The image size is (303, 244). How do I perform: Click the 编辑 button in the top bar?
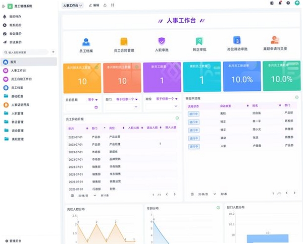(94, 6)
